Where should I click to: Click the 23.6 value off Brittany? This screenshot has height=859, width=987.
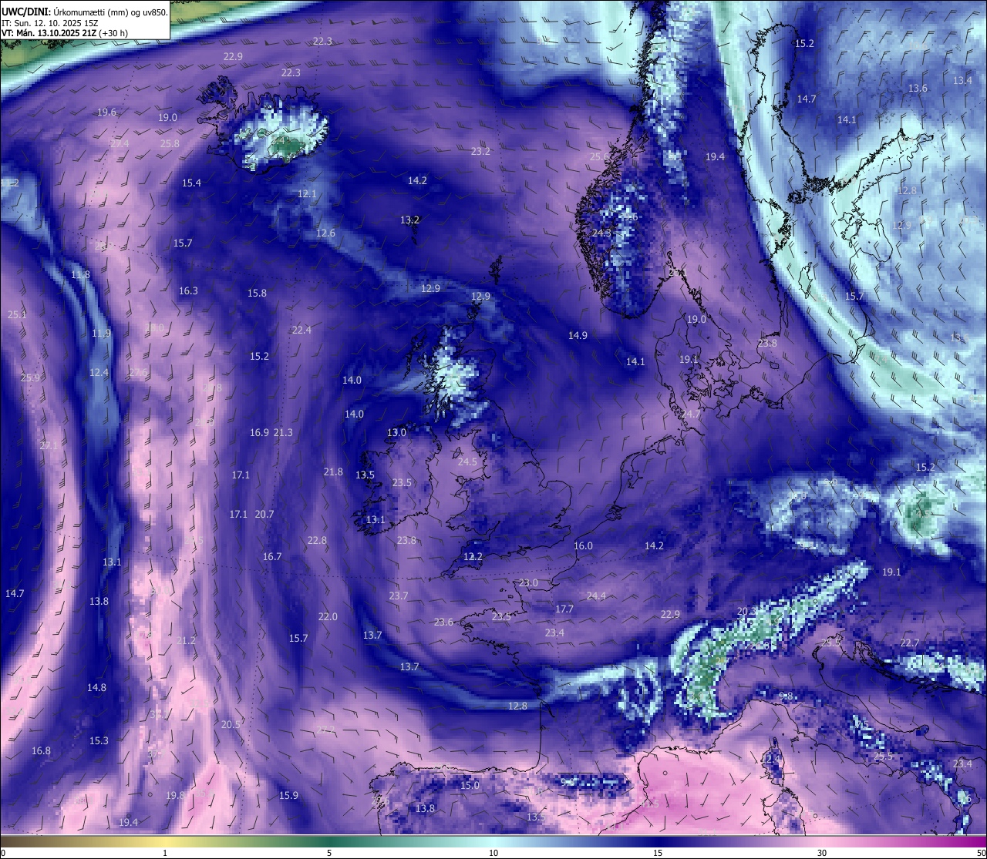click(443, 622)
